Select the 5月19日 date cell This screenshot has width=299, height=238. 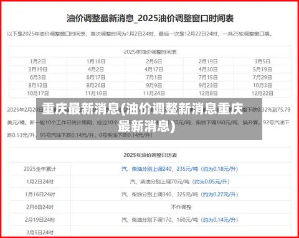(262, 69)
